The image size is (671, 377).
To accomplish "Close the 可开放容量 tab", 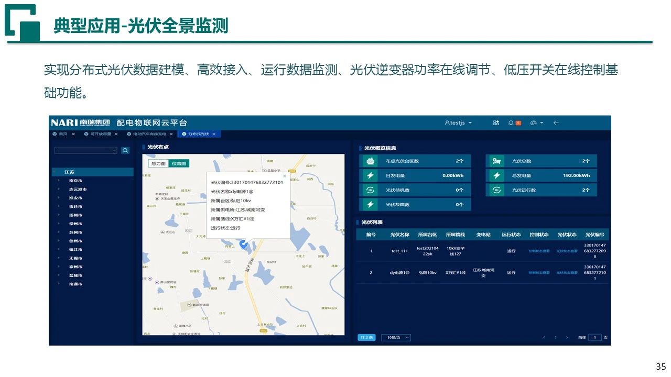I will (x=116, y=135).
